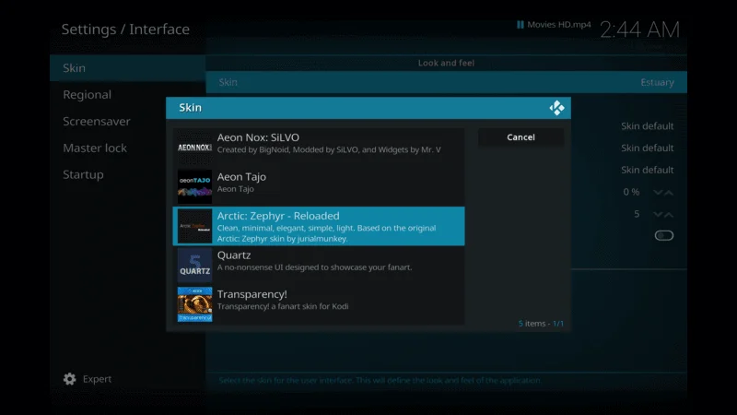Toggle the switch below the 5 value
This screenshot has width=737, height=415.
(663, 235)
